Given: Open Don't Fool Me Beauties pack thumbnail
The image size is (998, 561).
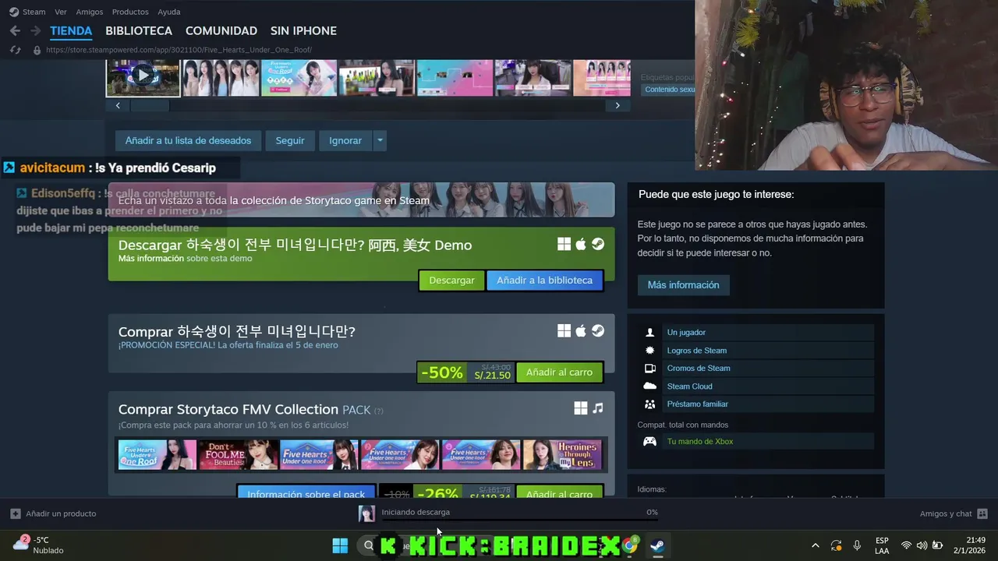Looking at the screenshot, I should [239, 455].
